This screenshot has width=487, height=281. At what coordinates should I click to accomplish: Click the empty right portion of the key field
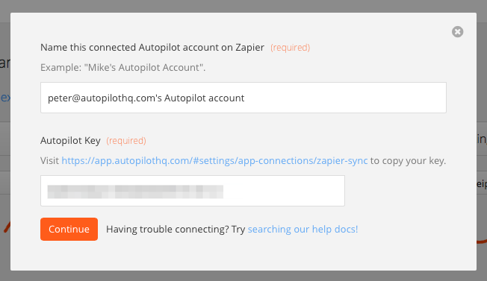click(284, 191)
